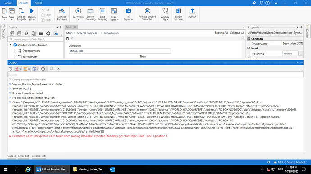Launch Data Scraping wizard
Screen dimensions: 311x174
click(x=102, y=14)
